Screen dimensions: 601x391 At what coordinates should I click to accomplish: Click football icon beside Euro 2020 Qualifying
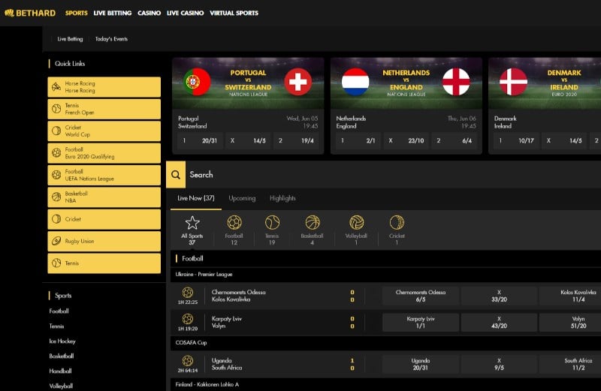56,153
